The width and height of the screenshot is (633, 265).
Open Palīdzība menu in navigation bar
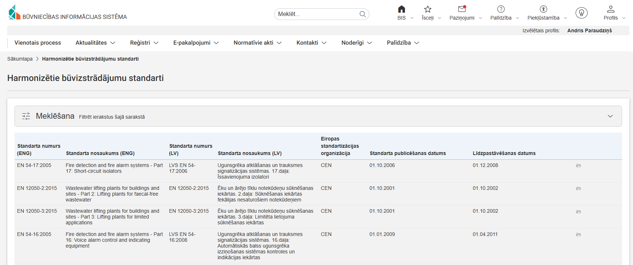click(x=403, y=43)
